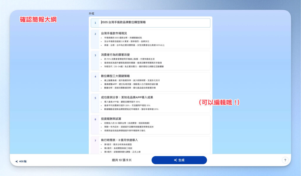Click the number 7 badge for 執行時間表 card
The image size is (301, 176).
[x=96, y=141]
